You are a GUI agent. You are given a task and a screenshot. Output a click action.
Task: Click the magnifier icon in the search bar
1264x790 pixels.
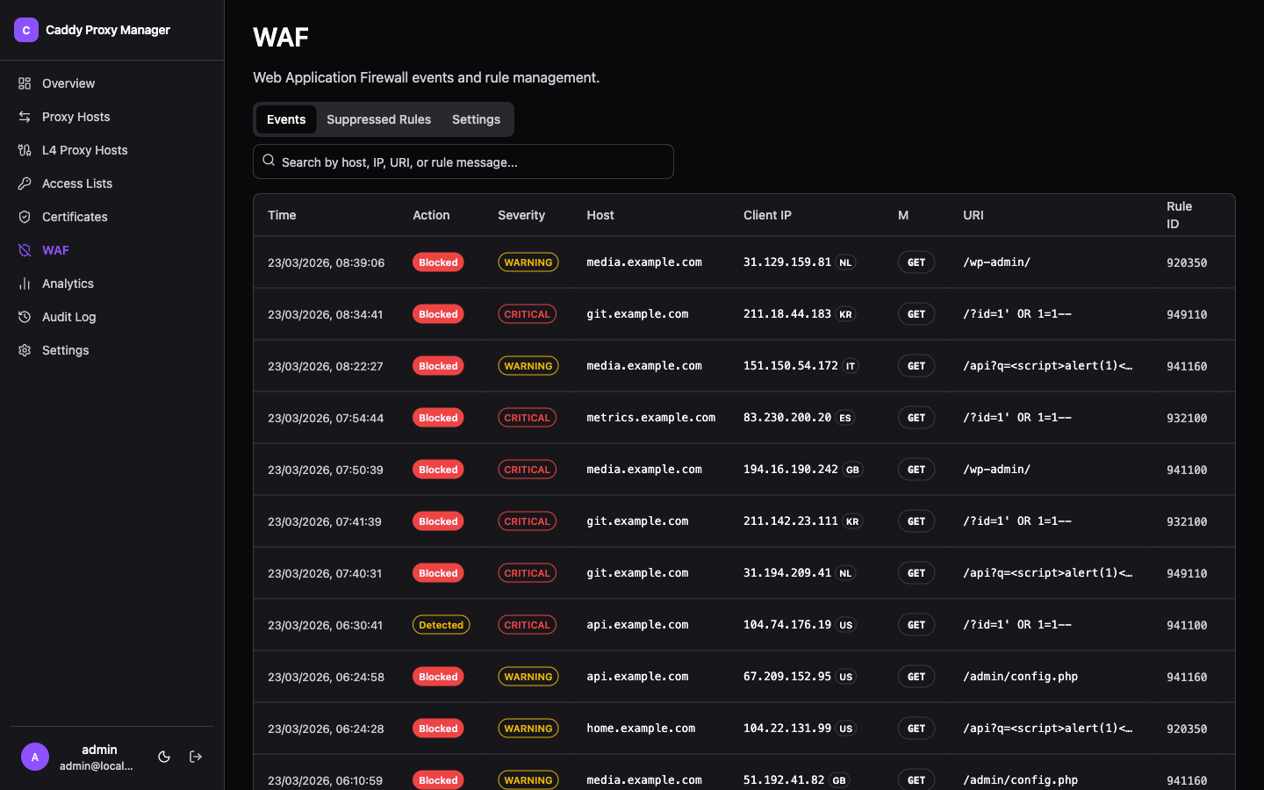coord(269,161)
